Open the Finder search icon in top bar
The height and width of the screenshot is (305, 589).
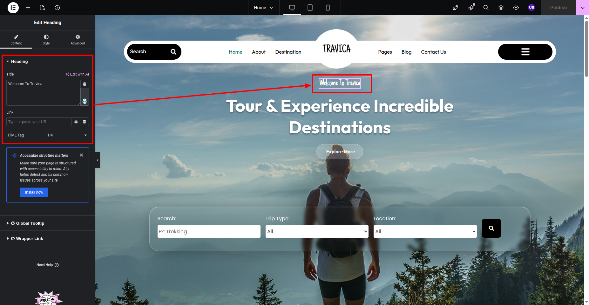(x=486, y=8)
